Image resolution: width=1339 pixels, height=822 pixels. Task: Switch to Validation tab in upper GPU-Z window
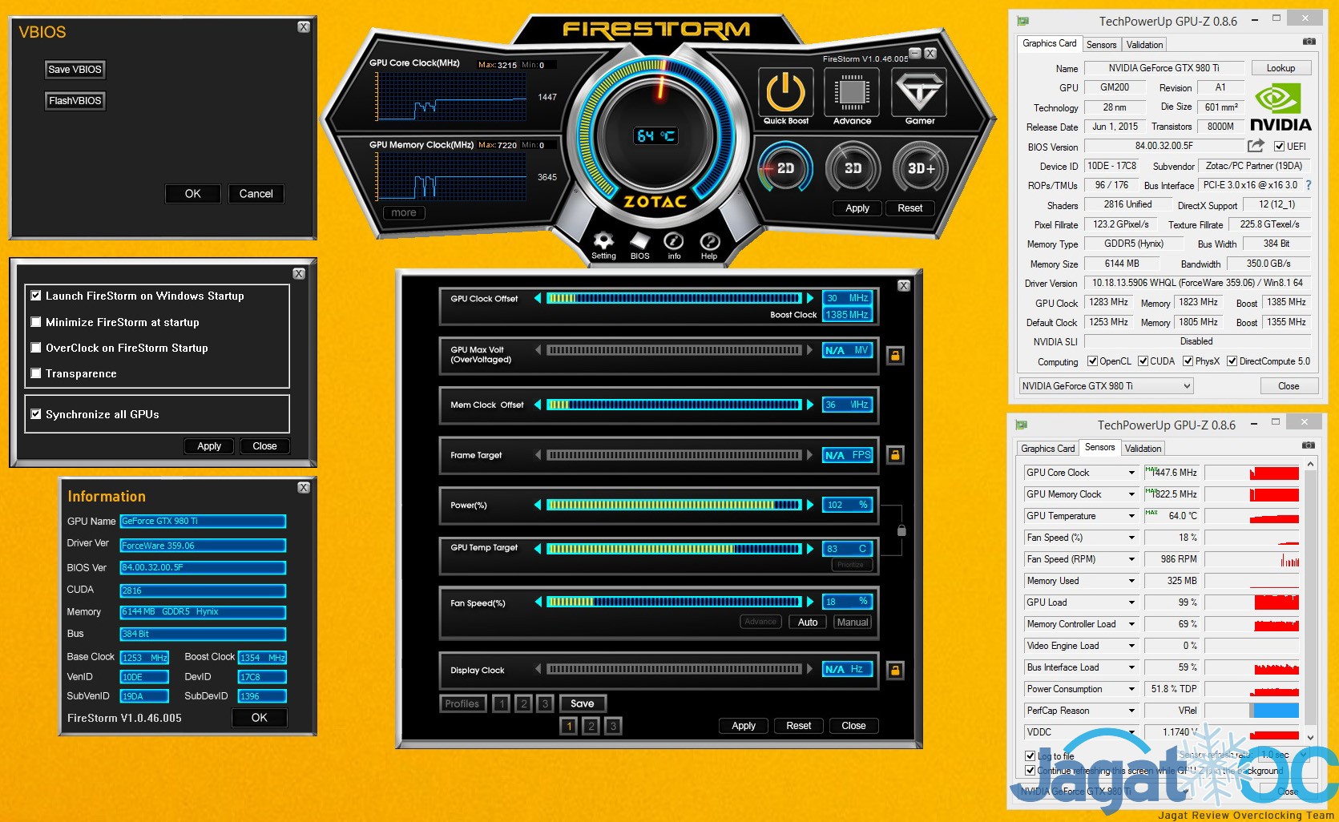(x=1144, y=45)
